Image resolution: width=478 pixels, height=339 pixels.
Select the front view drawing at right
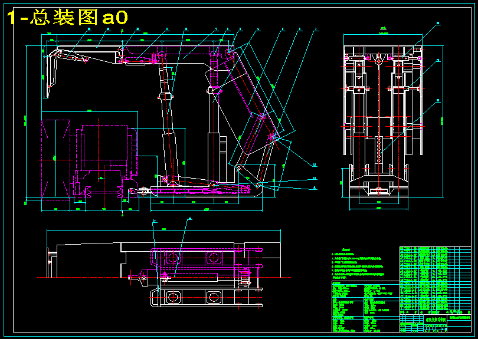coord(392,116)
